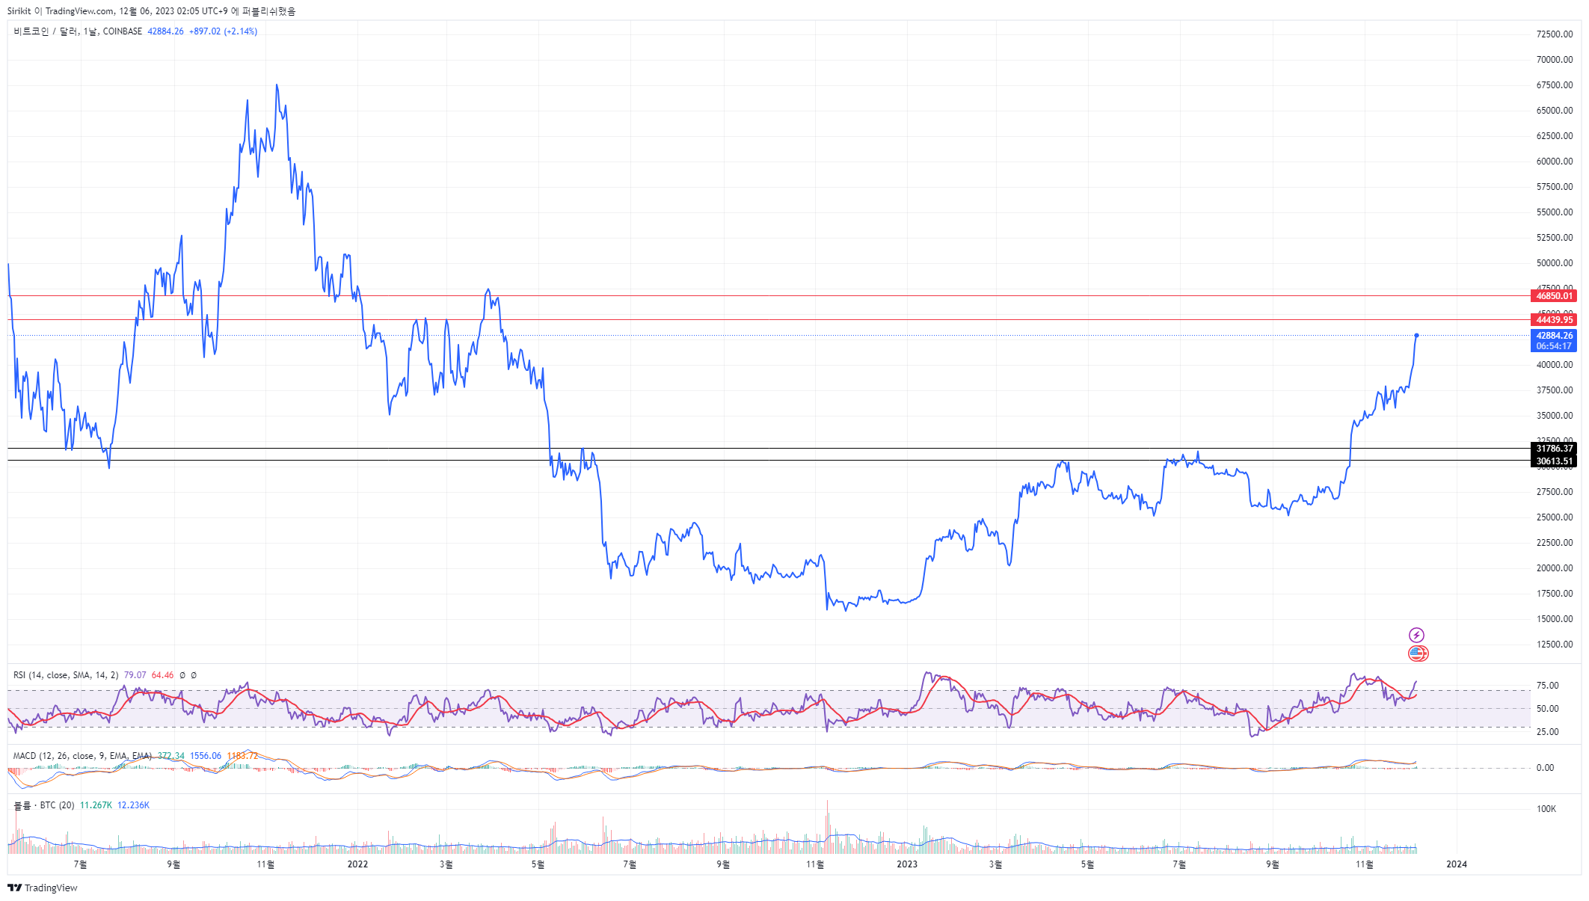Image resolution: width=1589 pixels, height=901 pixels.
Task: Click the 12500.00 price scale label
Action: [1555, 645]
